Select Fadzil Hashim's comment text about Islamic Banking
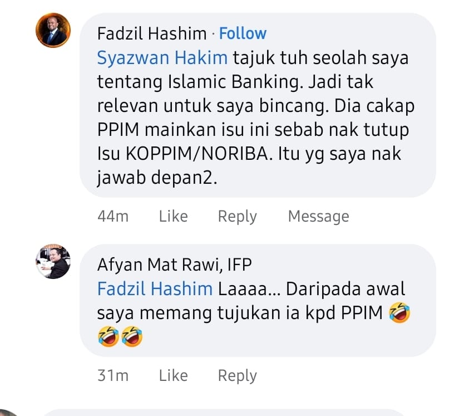Viewport: 454px width, 416px height. (x=256, y=118)
